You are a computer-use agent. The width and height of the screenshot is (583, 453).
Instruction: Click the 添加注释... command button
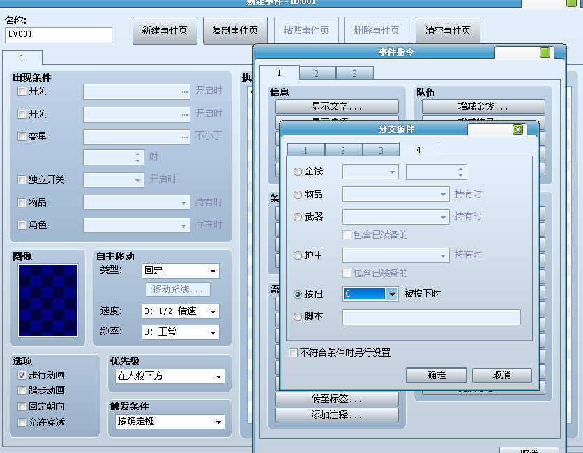pyautogui.click(x=337, y=415)
